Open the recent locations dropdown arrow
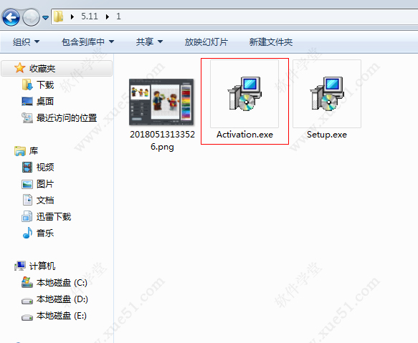This screenshot has width=418, height=343. coord(46,18)
